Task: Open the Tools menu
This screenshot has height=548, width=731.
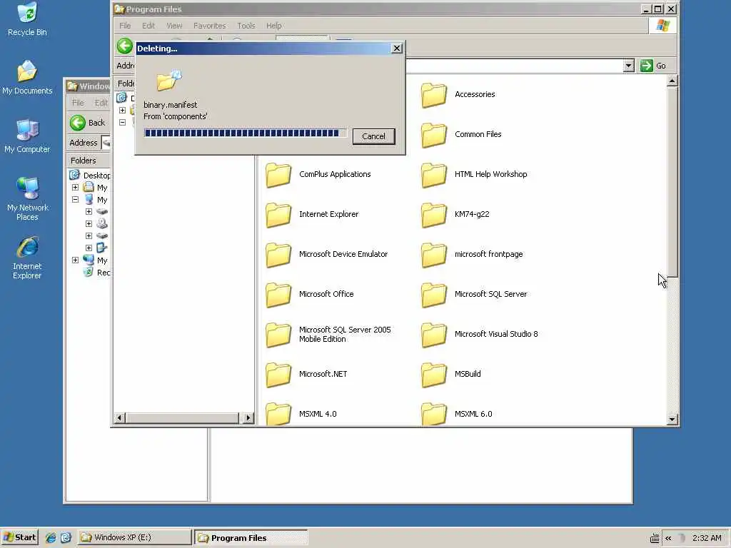Action: tap(246, 26)
